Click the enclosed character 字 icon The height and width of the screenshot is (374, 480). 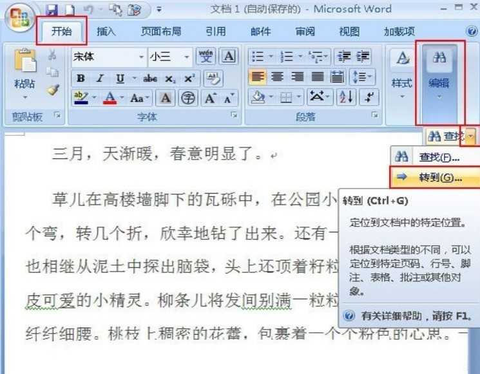click(x=187, y=98)
